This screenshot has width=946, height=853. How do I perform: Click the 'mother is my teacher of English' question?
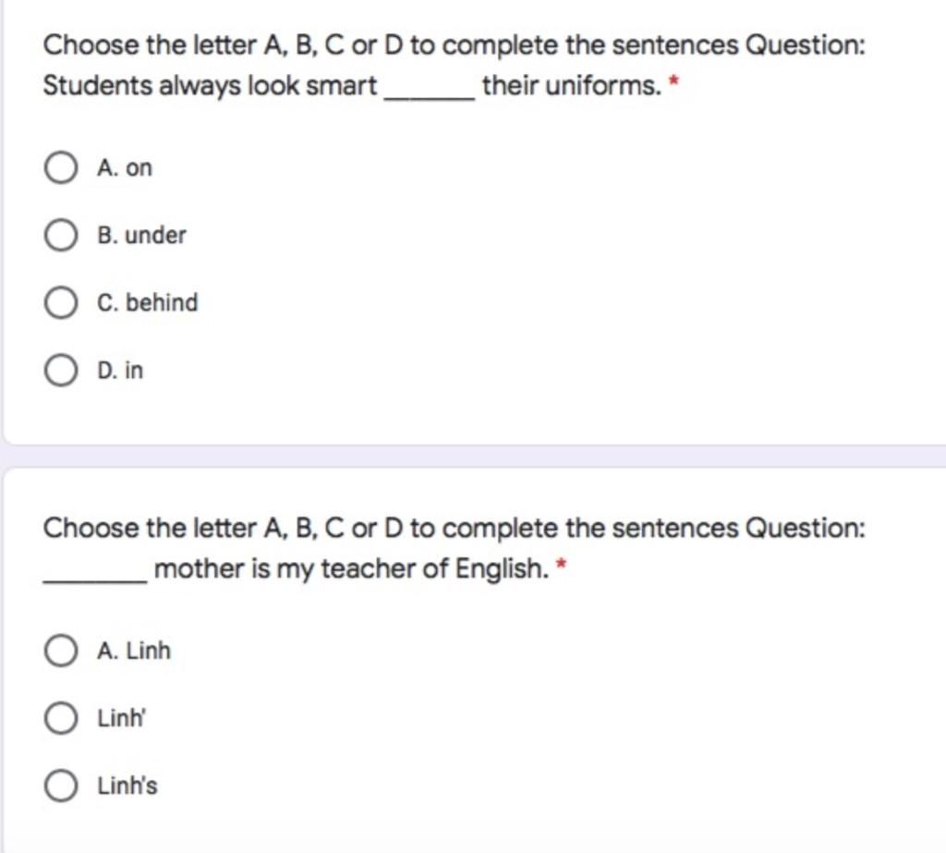click(x=352, y=568)
